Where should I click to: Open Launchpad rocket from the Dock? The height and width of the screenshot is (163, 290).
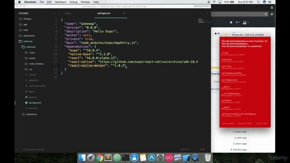coord(91,158)
